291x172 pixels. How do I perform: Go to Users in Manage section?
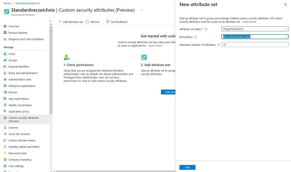[12, 54]
